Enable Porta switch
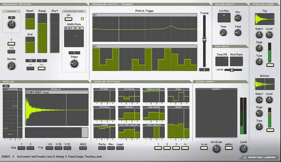 [x=102, y=148]
